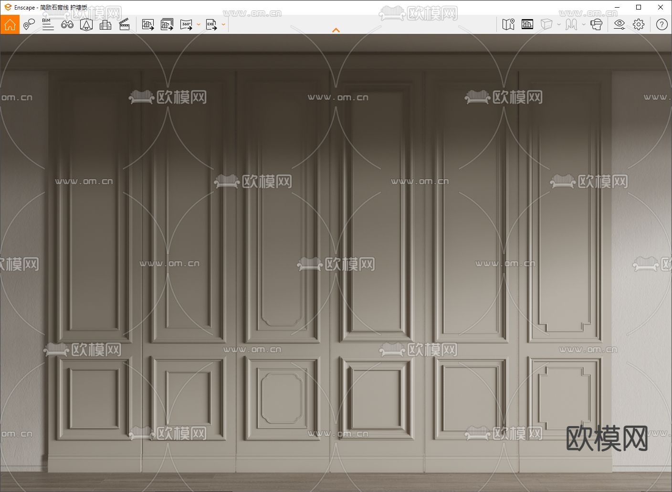672x492 pixels.
Task: Click the orange Home button
Action: coord(10,24)
